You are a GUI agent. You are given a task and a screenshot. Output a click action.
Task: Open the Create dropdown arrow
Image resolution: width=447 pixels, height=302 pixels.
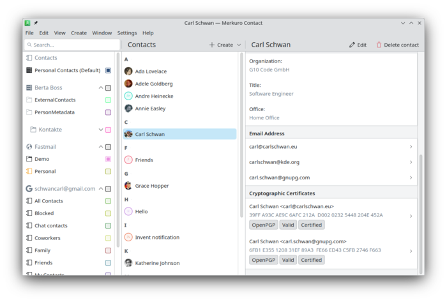point(239,45)
